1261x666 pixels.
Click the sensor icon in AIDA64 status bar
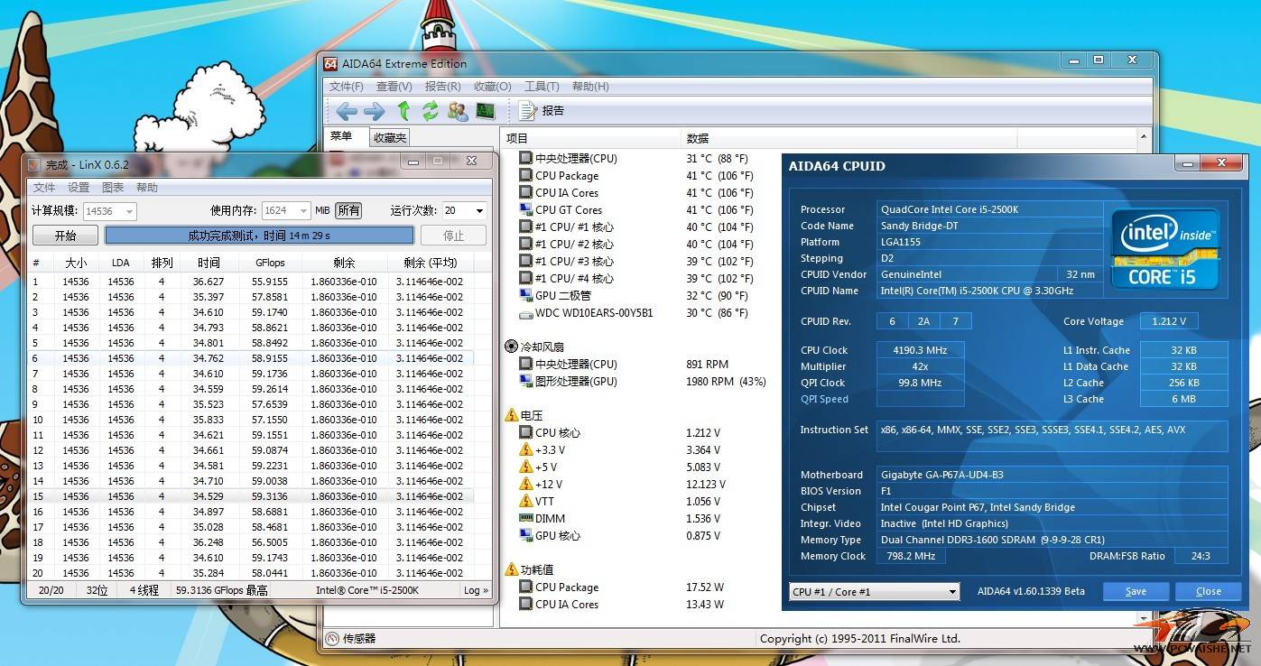[332, 638]
